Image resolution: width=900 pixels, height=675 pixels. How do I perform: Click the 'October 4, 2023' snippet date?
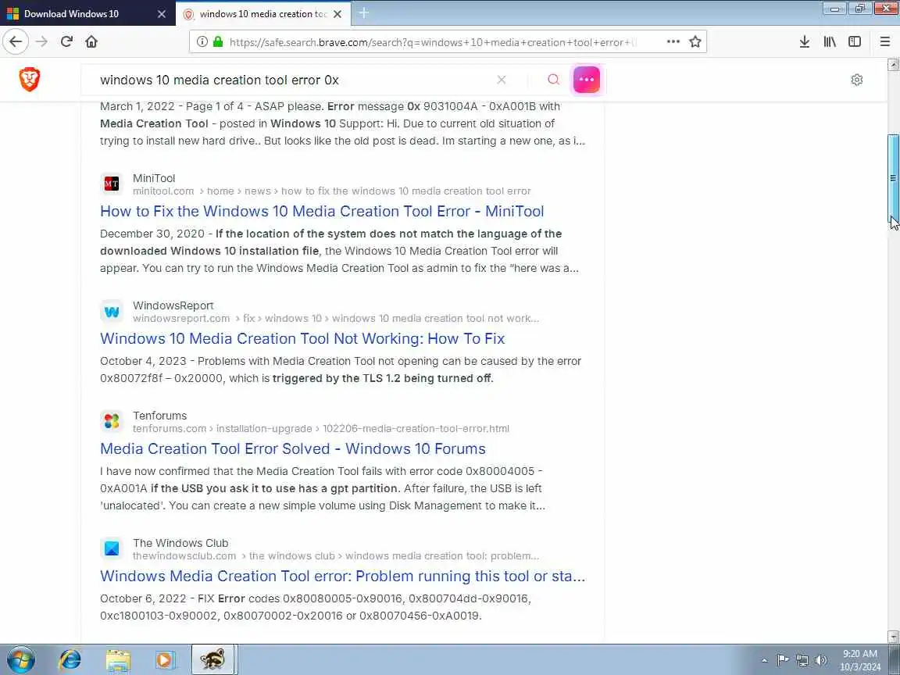pyautogui.click(x=143, y=362)
